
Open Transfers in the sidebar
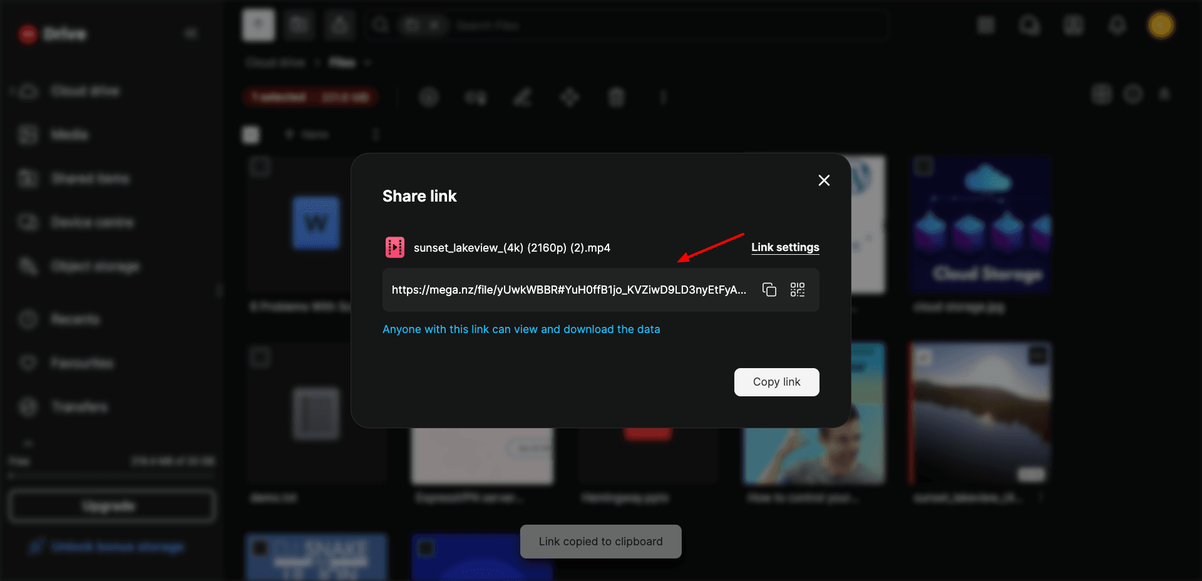click(79, 407)
